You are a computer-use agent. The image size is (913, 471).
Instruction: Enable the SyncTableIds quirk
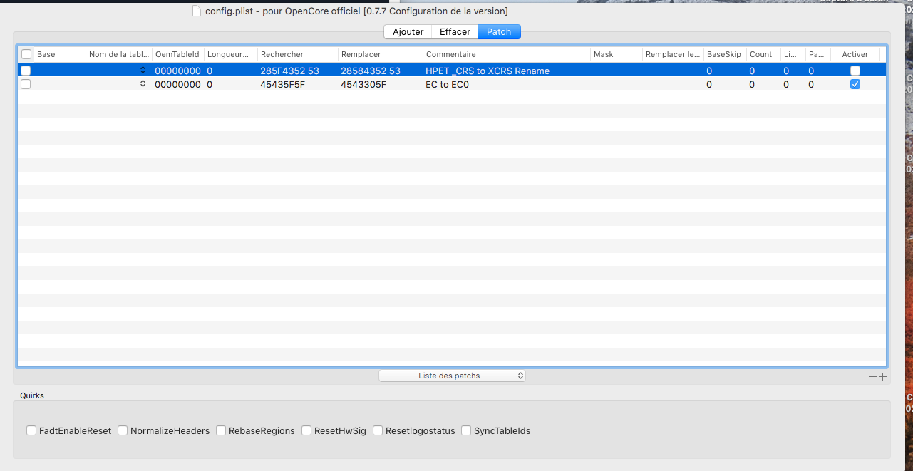466,430
